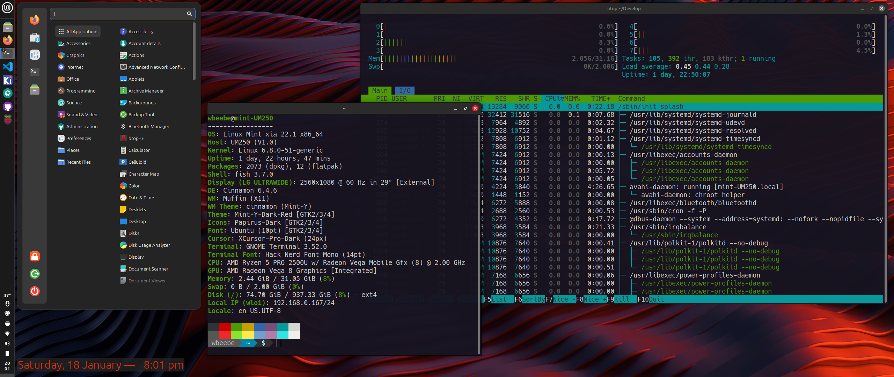Click the Bluetooth tray icon
Screen dimensions: 894x377
tap(7, 304)
